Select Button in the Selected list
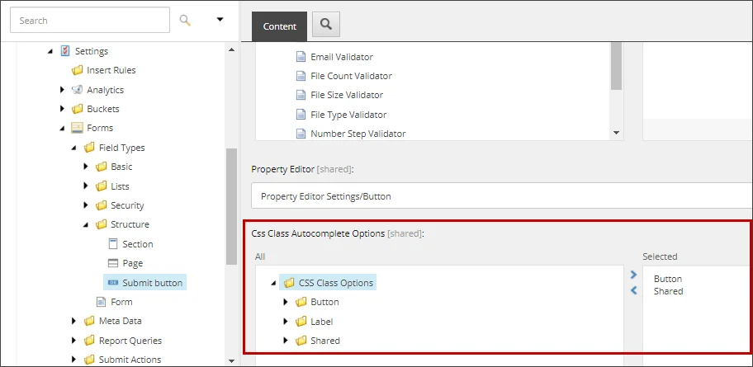The height and width of the screenshot is (367, 753). pos(668,279)
